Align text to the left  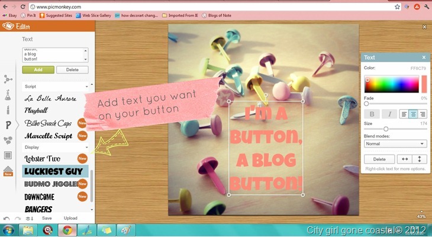click(x=404, y=114)
